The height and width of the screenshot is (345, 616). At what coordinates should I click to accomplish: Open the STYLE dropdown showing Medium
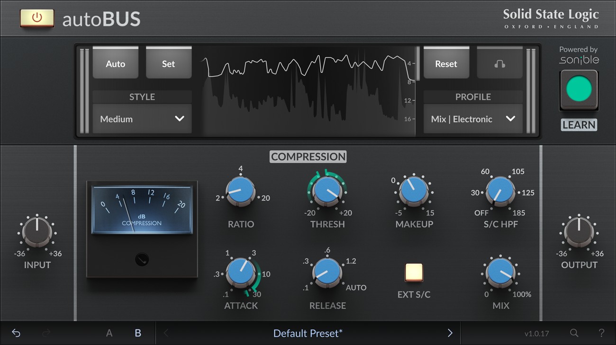142,119
